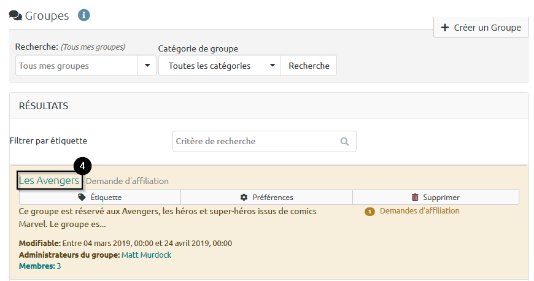Focus the Tous mes groupes search box
Viewport: 534px width, 281px height.
[x=77, y=66]
